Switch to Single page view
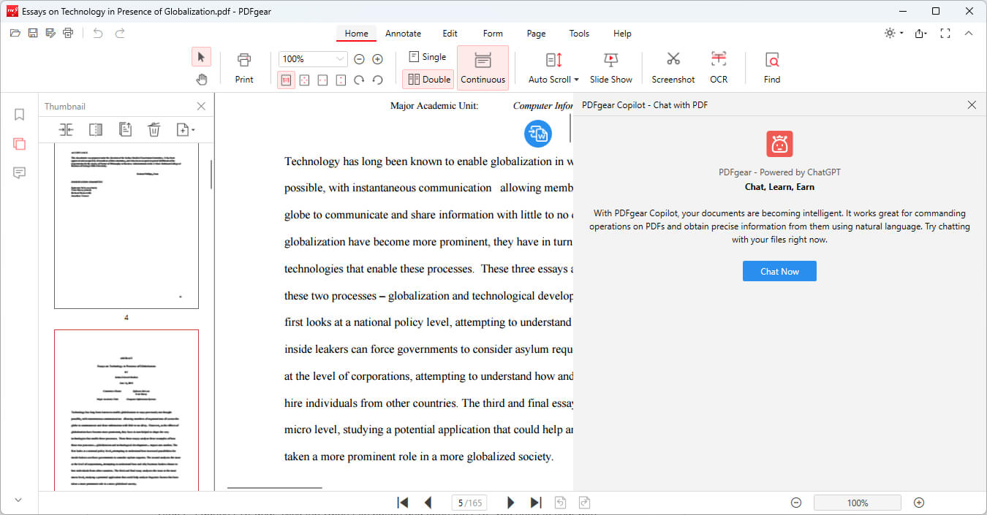 click(427, 57)
